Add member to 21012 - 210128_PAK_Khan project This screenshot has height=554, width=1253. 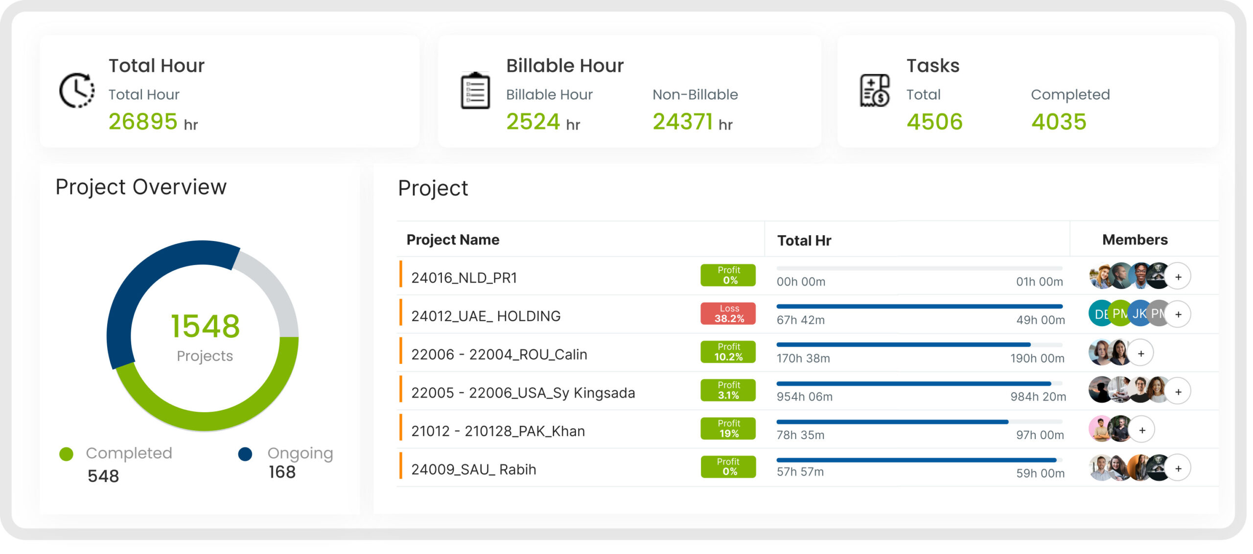click(x=1142, y=430)
